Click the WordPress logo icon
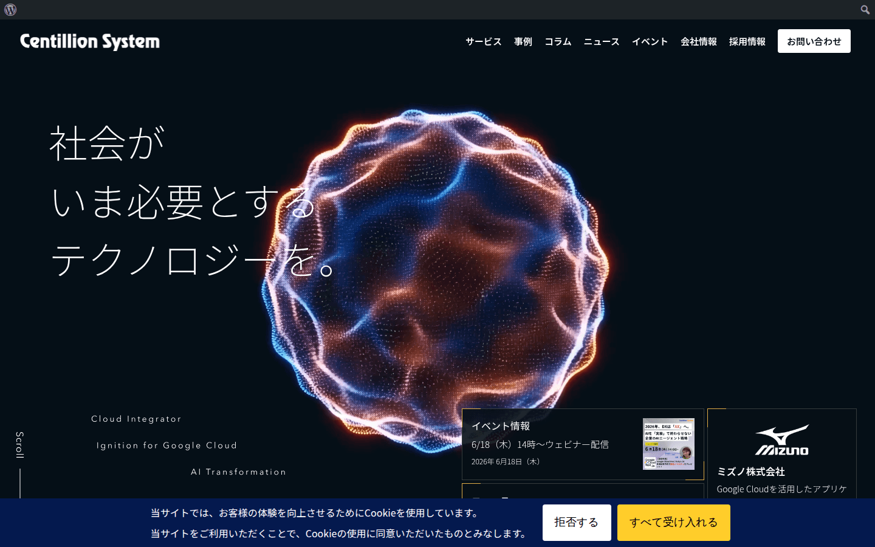The height and width of the screenshot is (547, 875). click(10, 10)
